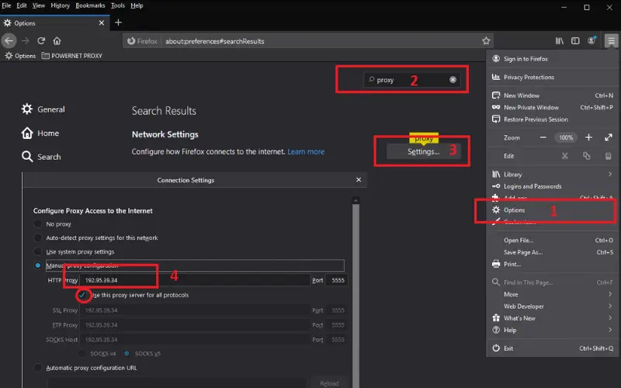The height and width of the screenshot is (388, 621).
Task: Click the Reload button for proxy URL
Action: (329, 383)
